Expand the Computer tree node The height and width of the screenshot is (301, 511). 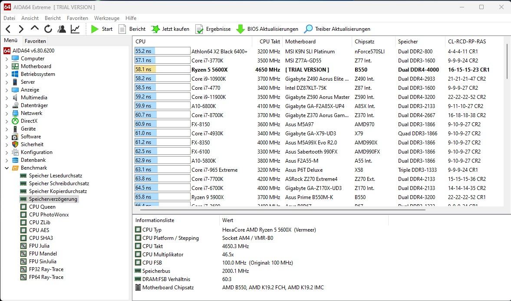(x=7, y=59)
